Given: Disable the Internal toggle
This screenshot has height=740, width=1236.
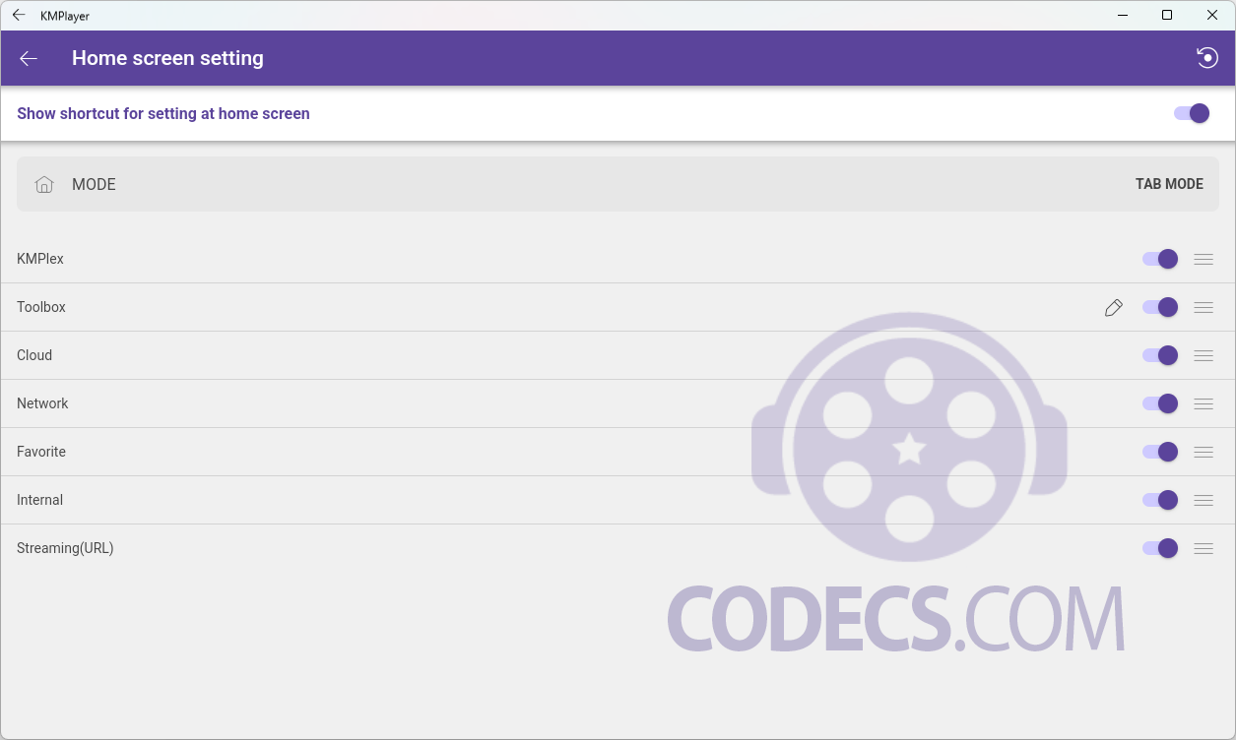Looking at the screenshot, I should pyautogui.click(x=1160, y=500).
